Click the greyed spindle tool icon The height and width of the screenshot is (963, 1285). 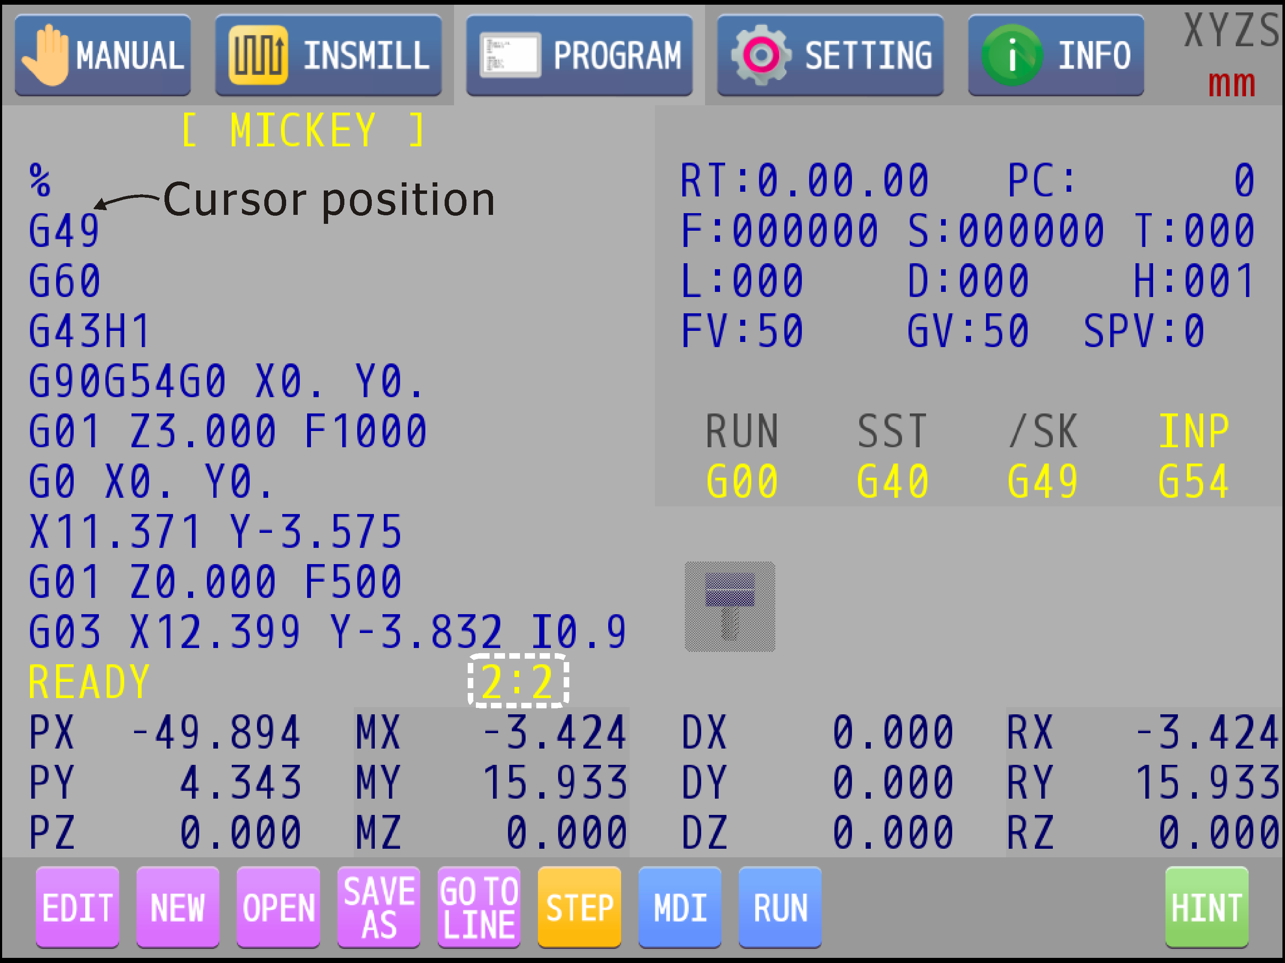point(729,606)
